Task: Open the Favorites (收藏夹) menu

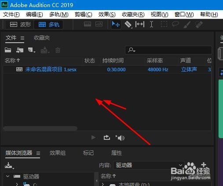Action: point(133,15)
